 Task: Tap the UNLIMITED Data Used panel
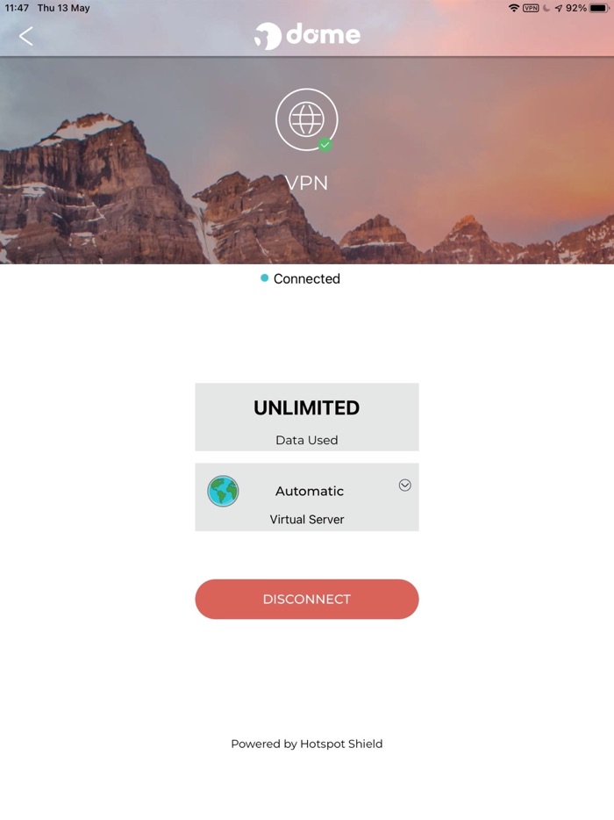point(307,417)
